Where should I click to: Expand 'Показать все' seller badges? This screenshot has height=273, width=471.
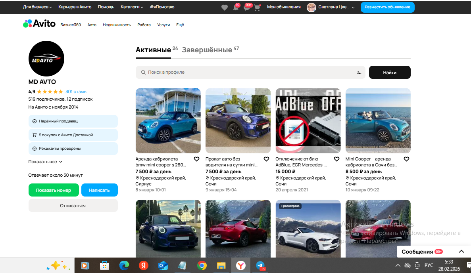[45, 162]
